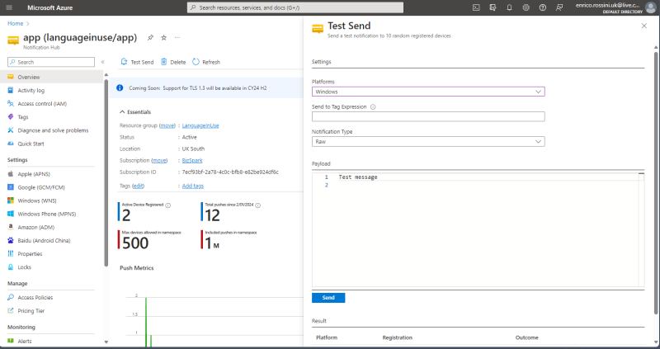Open the Help question mark icon
This screenshot has width=660, height=349.
coord(543,7)
